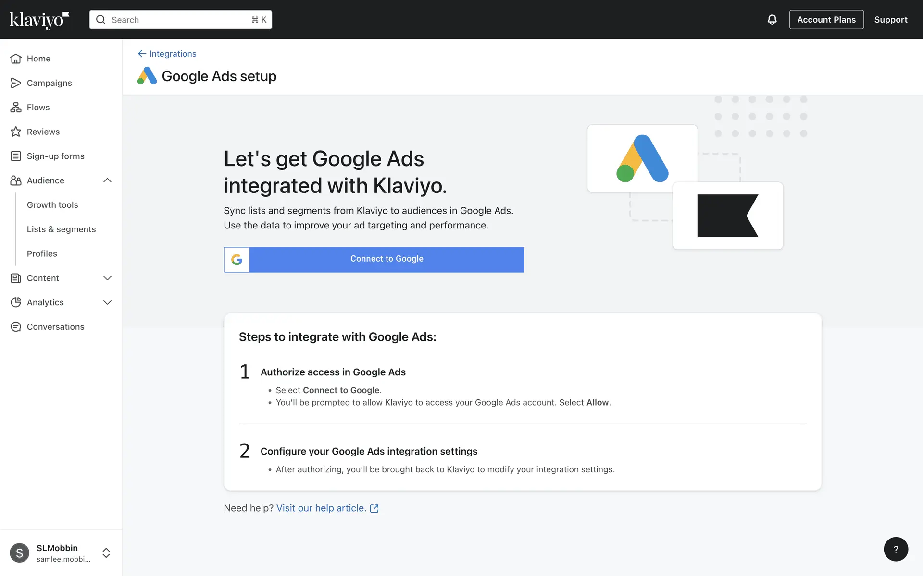Click the Reviews star icon
Image resolution: width=923 pixels, height=576 pixels.
coord(16,132)
